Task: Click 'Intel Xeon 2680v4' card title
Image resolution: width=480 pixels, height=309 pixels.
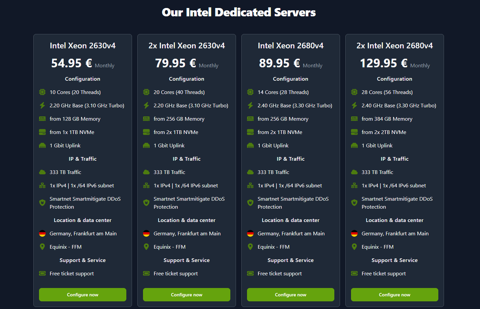Action: 291,46
